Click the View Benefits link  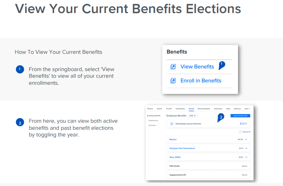197,67
